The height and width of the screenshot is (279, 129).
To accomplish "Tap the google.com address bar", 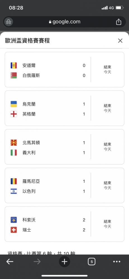I will point(64,22).
